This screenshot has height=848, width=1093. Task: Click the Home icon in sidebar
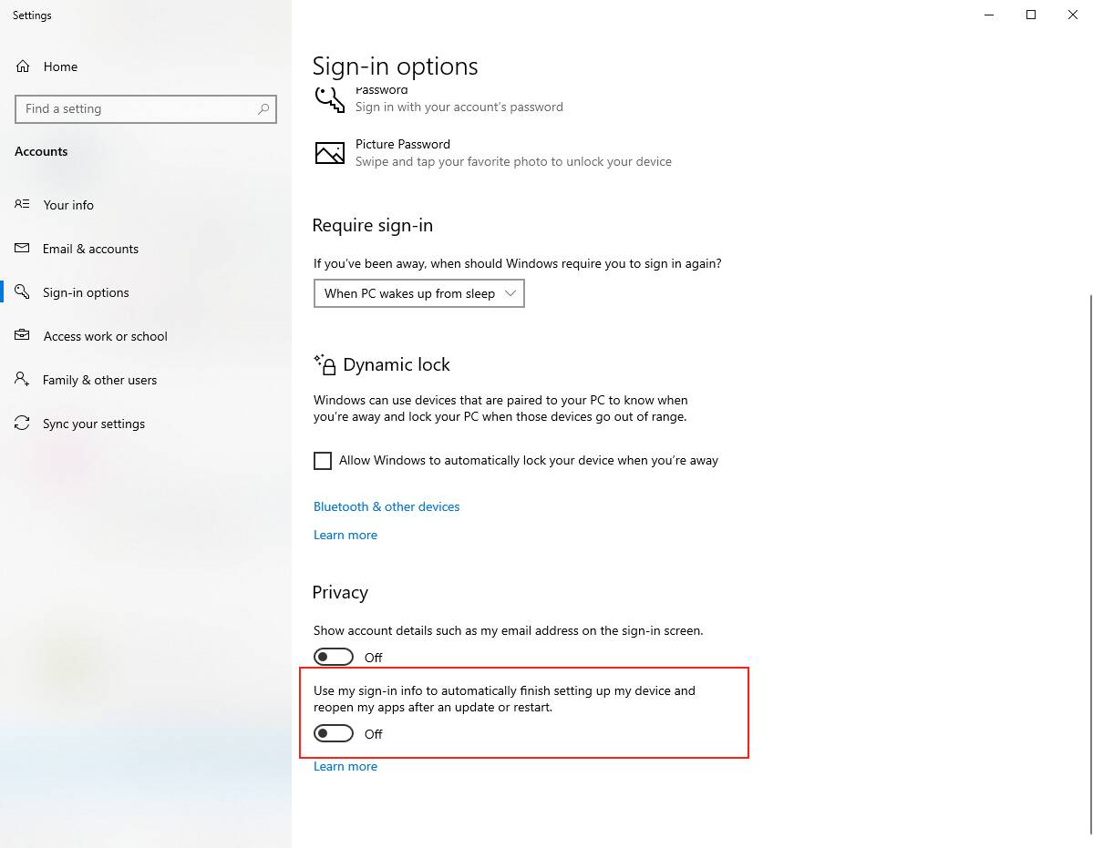[23, 66]
